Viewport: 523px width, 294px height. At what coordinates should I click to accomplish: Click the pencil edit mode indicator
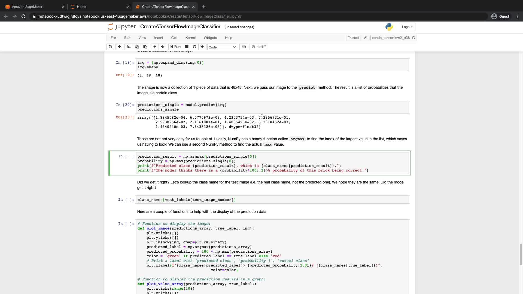click(x=365, y=38)
